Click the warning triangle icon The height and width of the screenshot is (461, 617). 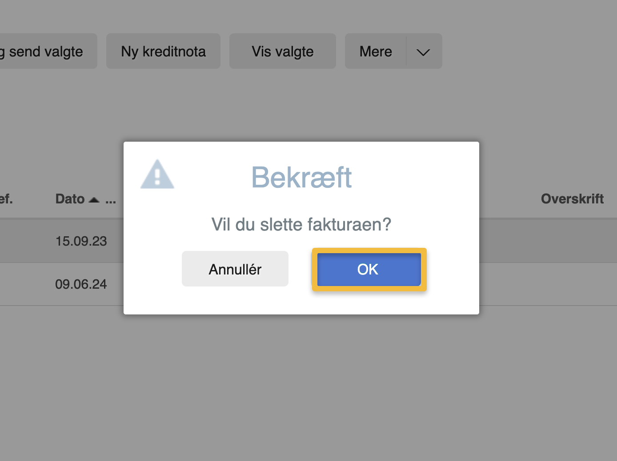(x=157, y=175)
